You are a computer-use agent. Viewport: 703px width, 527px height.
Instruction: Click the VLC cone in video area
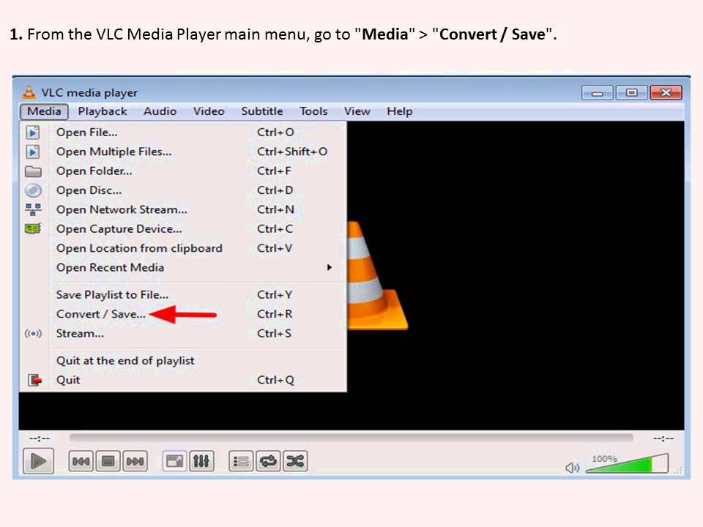pyautogui.click(x=376, y=276)
